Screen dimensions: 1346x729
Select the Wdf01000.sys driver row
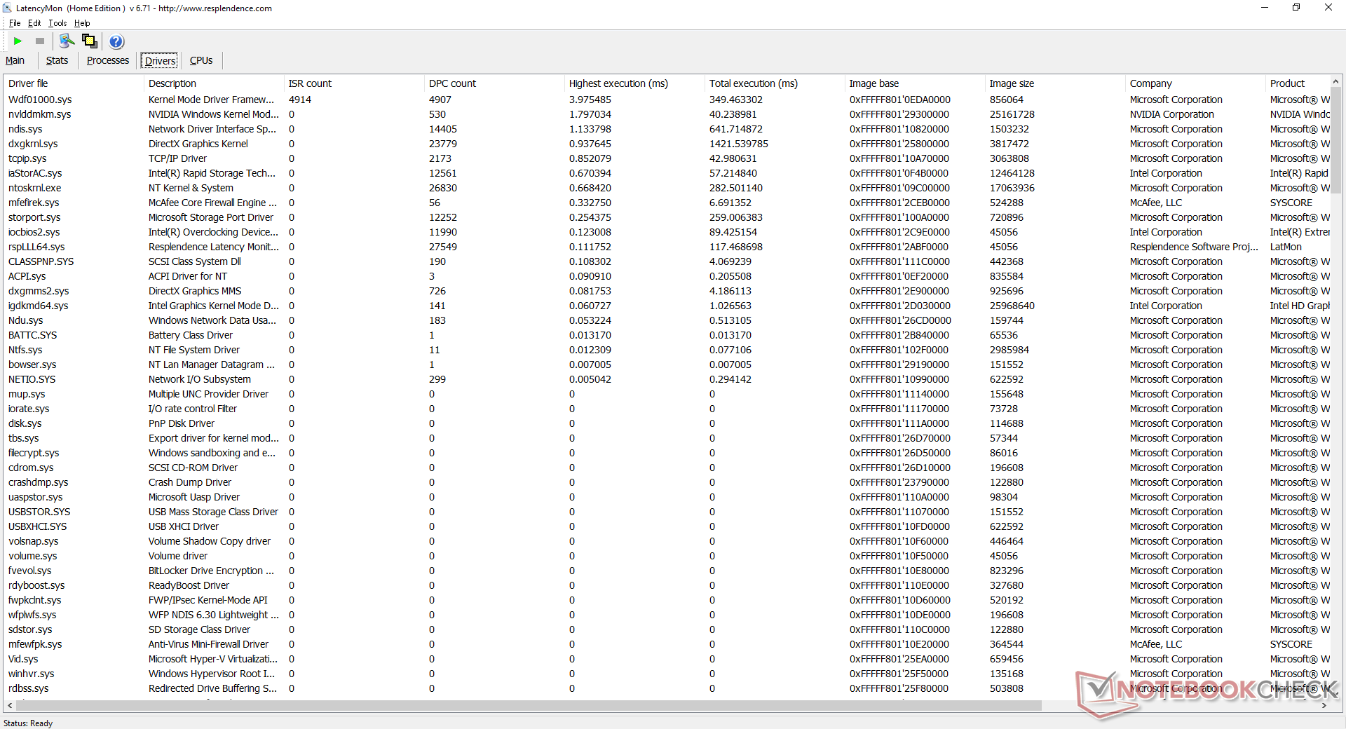(667, 100)
